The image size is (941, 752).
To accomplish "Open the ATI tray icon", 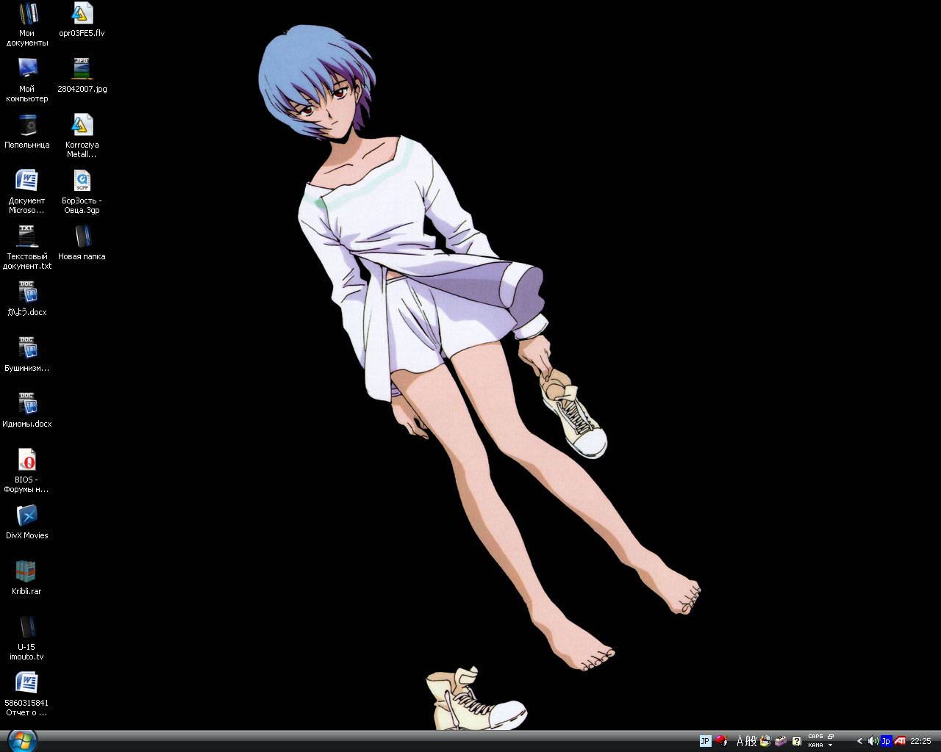I will coord(900,741).
